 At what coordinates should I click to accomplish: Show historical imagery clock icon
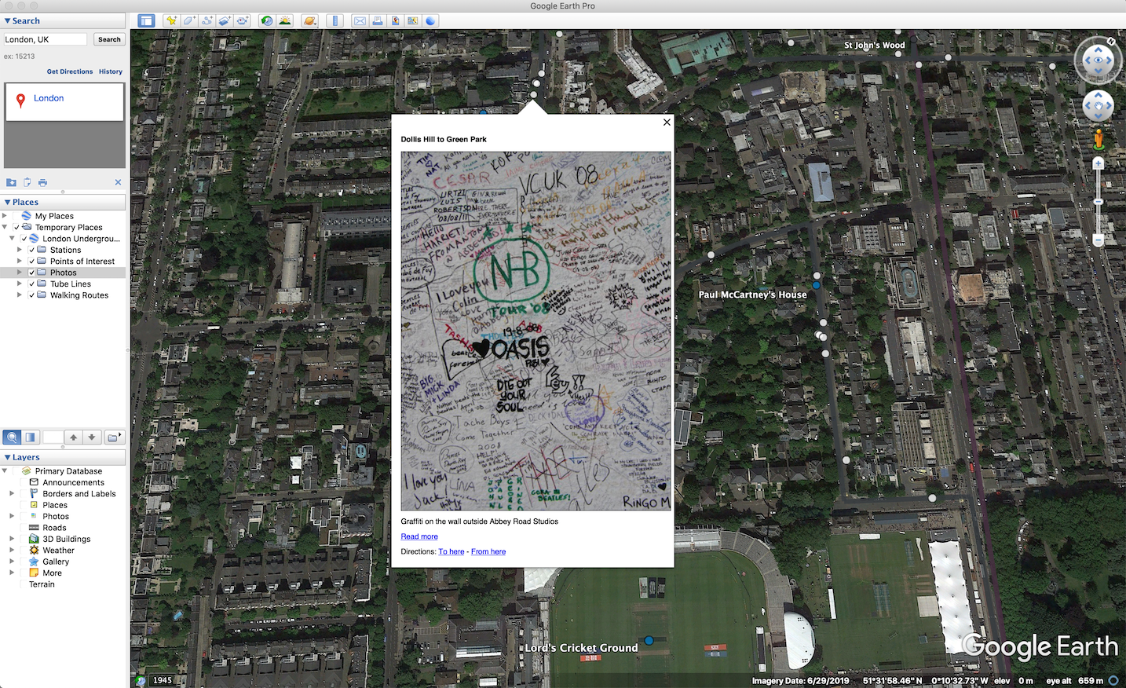click(267, 20)
